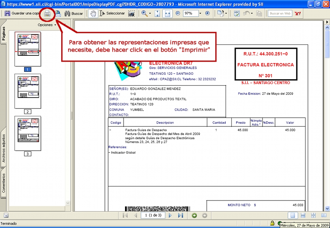The image size is (330, 228).
Task: Click the Guardar una copia save icon
Action: (x=7, y=14)
